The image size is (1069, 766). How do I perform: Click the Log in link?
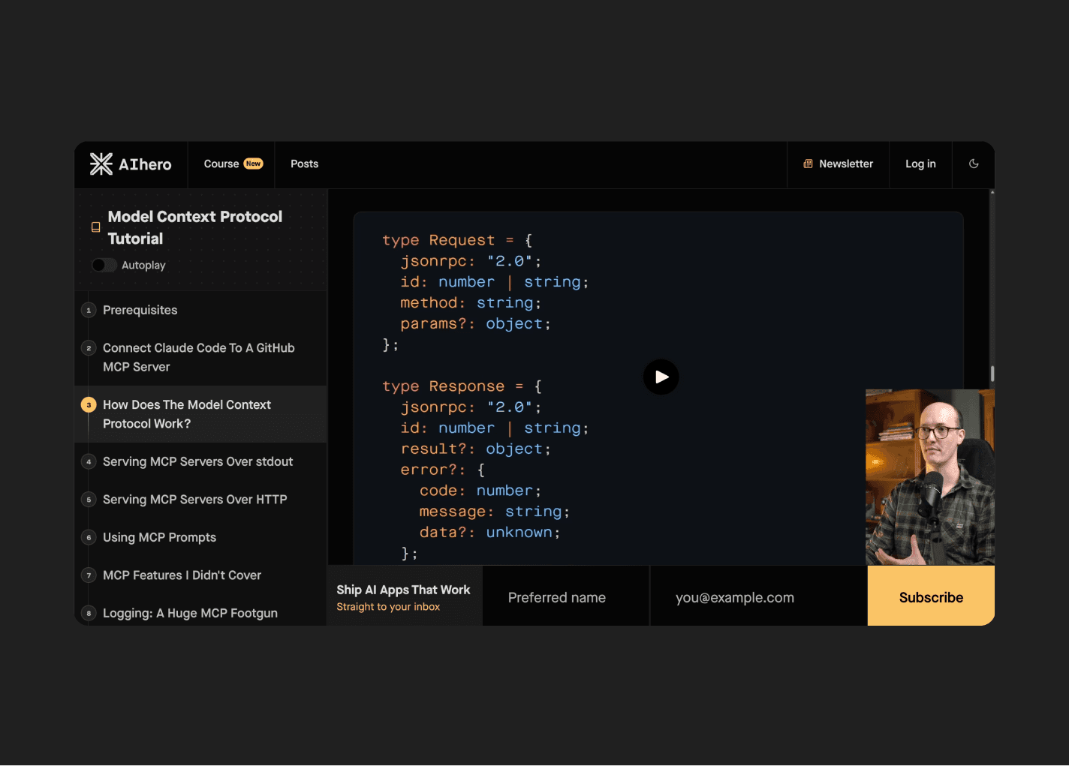point(920,164)
